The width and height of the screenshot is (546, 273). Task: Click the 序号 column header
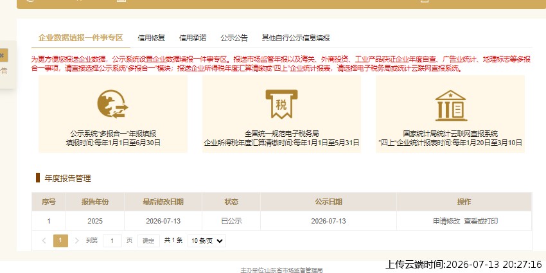pyautogui.click(x=49, y=202)
